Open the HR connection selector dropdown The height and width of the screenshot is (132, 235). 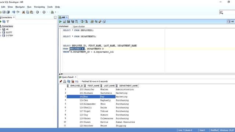[231, 22]
